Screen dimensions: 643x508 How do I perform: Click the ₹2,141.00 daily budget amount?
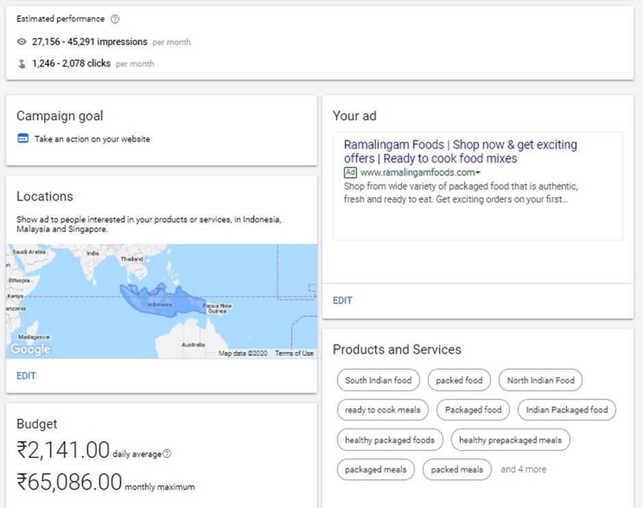click(63, 449)
